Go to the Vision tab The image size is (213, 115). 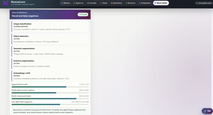tap(104, 3)
